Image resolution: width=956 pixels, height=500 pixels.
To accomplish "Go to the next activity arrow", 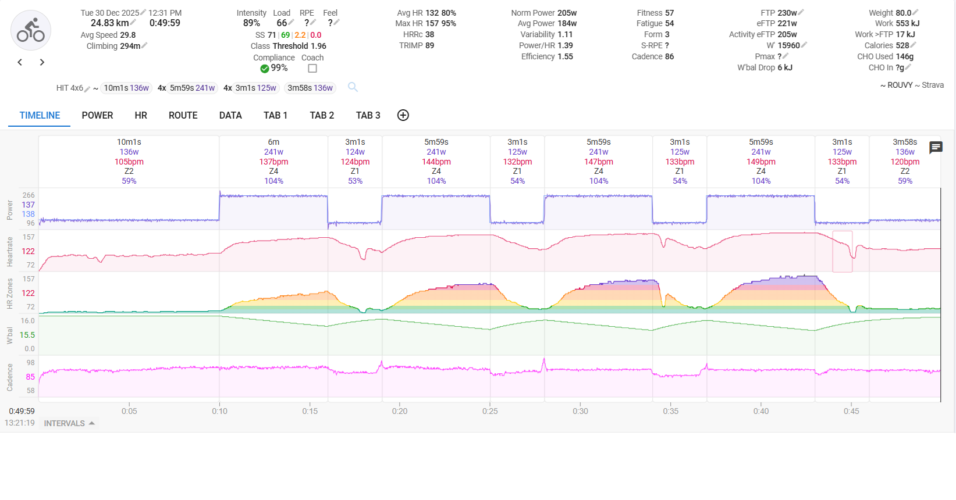I will click(x=42, y=62).
